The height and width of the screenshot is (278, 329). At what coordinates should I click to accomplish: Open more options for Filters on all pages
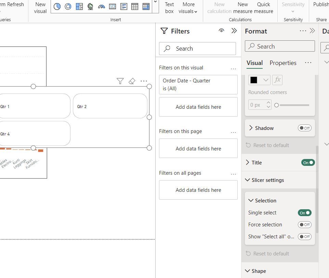point(233,174)
